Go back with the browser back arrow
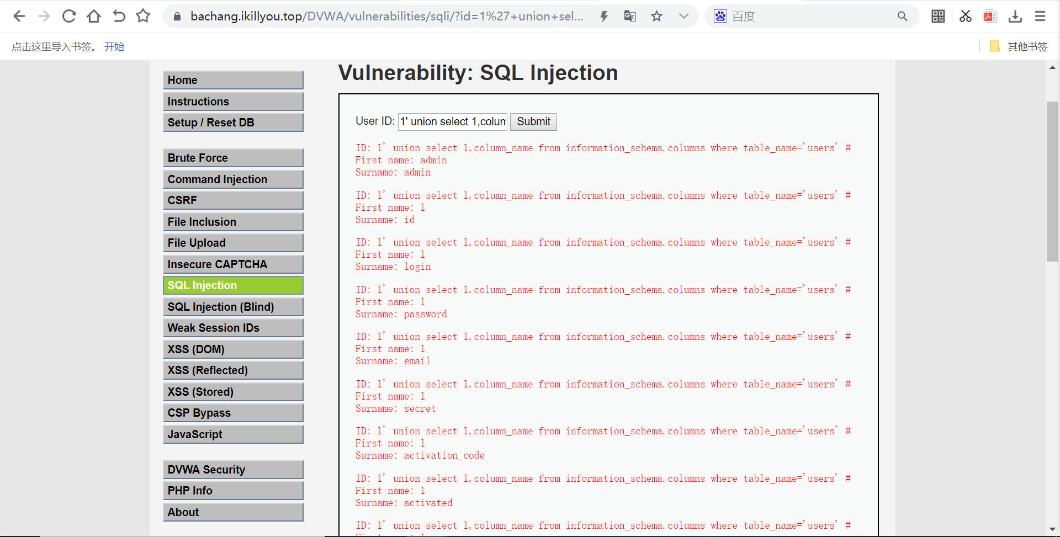 point(19,16)
